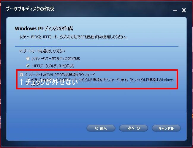Click the インターネットからWinPEの作成環境をダウンロード label
Screen dimensions: 193x148
coord(60,75)
